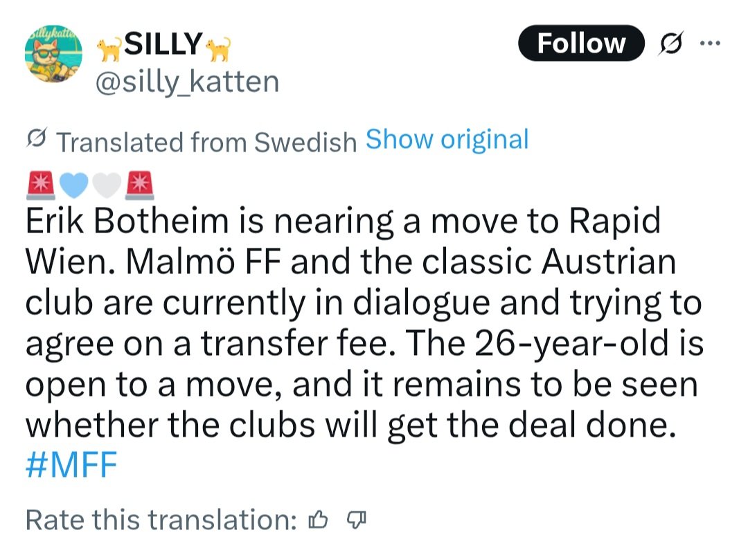748x546 pixels.
Task: Follow the SILLY account
Action: point(581,44)
